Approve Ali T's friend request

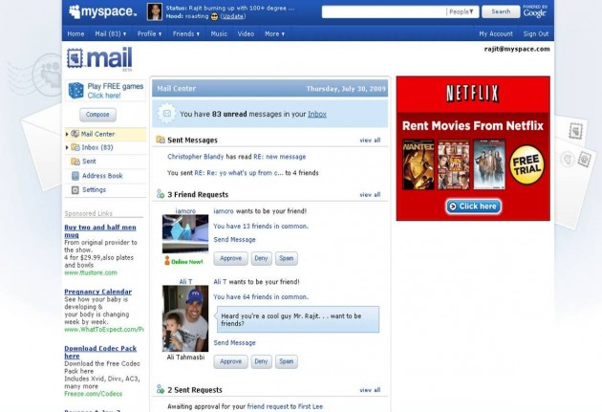click(230, 361)
